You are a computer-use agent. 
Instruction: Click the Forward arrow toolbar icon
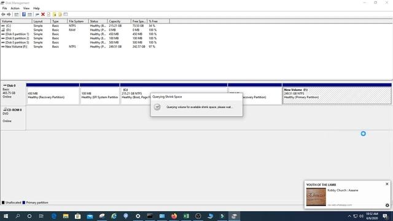click(9, 15)
